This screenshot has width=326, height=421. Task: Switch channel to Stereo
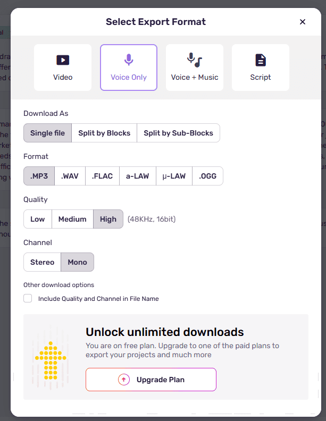tap(42, 262)
